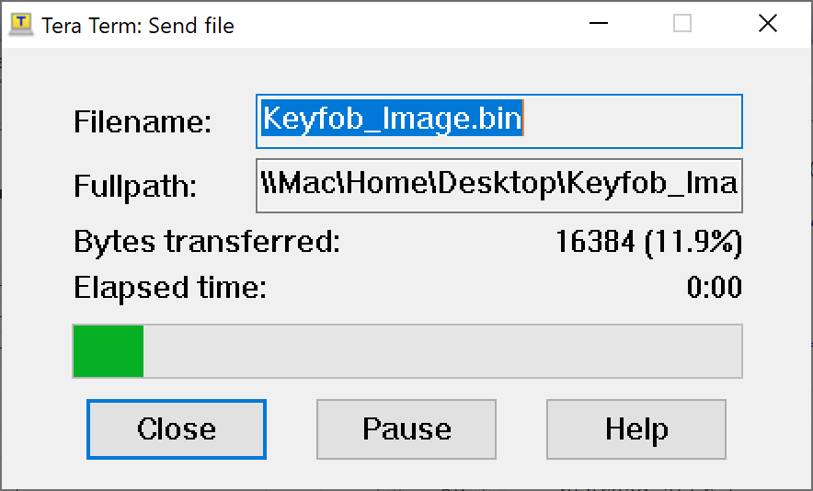Viewport: 813px width, 491px height.
Task: Click the grey unfilled part of progress bar
Action: point(441,350)
